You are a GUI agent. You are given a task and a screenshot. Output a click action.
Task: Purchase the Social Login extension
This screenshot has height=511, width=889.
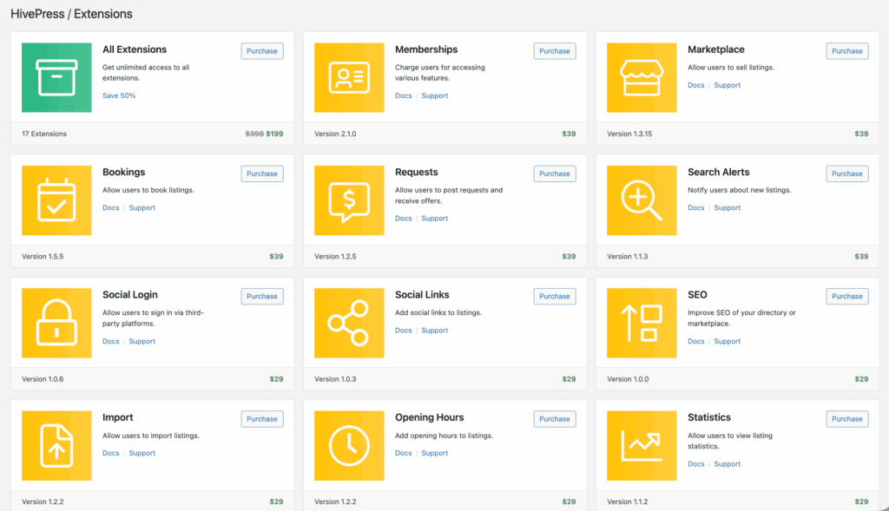coord(262,297)
